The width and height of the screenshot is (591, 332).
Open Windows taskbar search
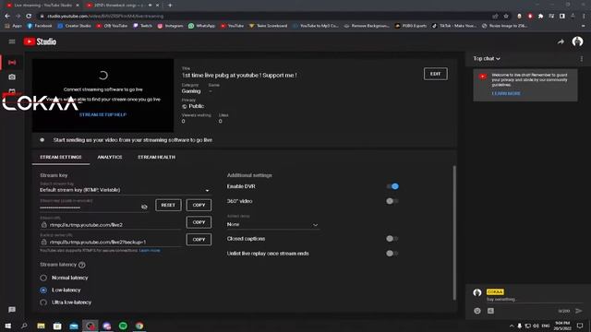click(x=24, y=326)
